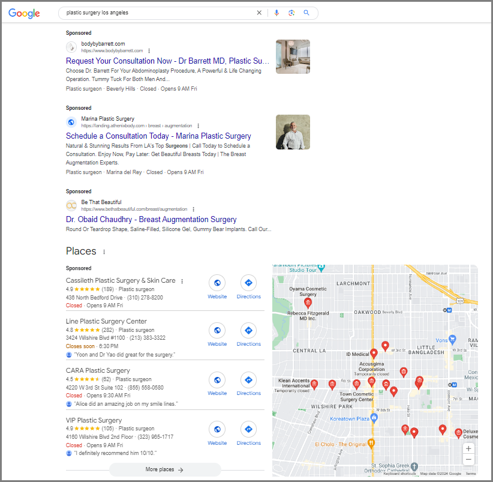Open CARA Plastic Surgery listing
This screenshot has height=482, width=493.
(x=98, y=370)
